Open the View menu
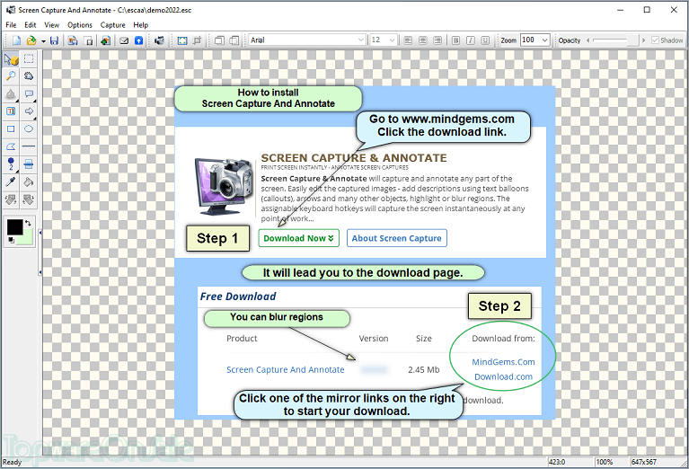The width and height of the screenshot is (689, 469). pos(51,25)
